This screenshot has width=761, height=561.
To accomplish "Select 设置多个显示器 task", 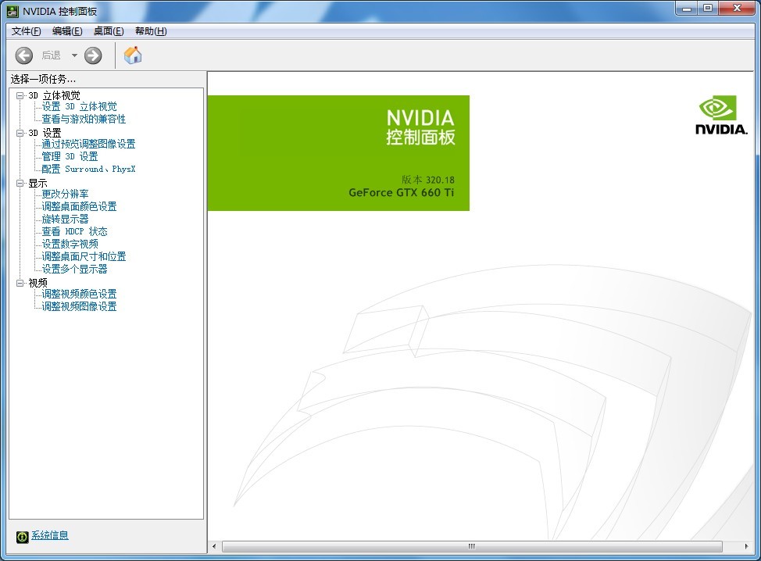I will [74, 269].
